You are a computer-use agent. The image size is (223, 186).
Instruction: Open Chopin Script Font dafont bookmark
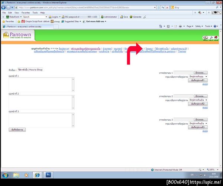(36, 21)
